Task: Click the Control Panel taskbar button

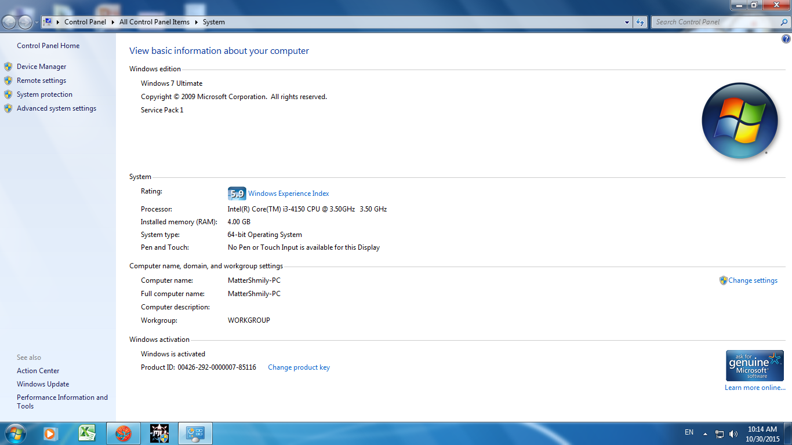Action: pos(195,433)
